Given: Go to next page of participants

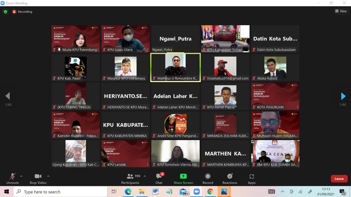Looking at the screenshot, I should pyautogui.click(x=343, y=96).
